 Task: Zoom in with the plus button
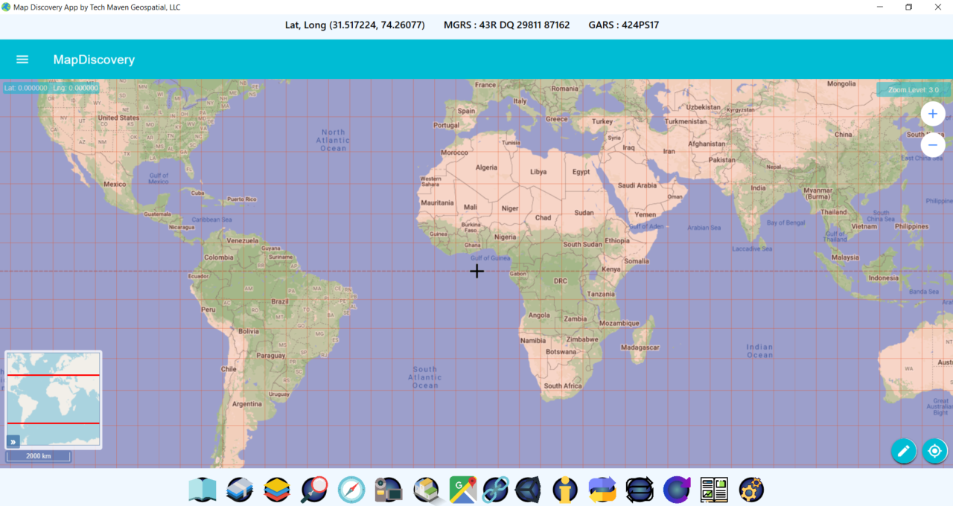[932, 114]
